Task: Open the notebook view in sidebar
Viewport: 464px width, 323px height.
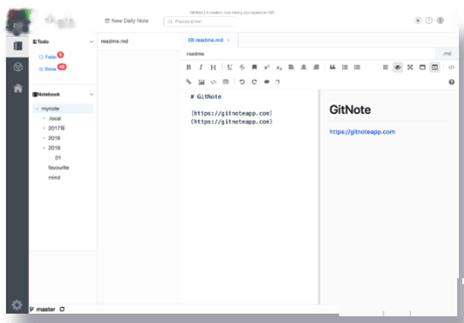Action: pyautogui.click(x=18, y=46)
